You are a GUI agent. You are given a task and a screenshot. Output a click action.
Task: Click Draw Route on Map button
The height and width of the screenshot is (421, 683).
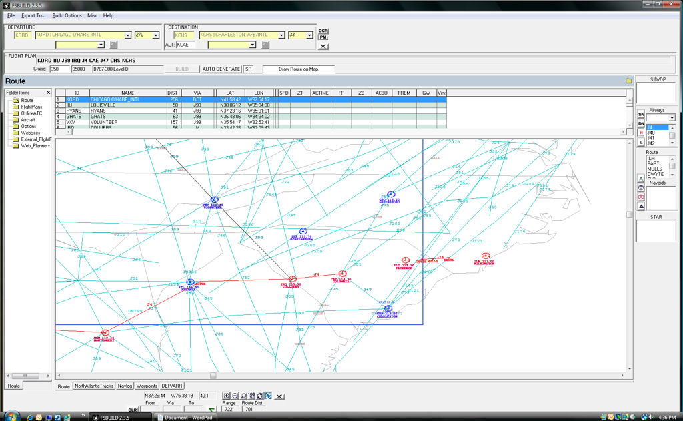(299, 69)
